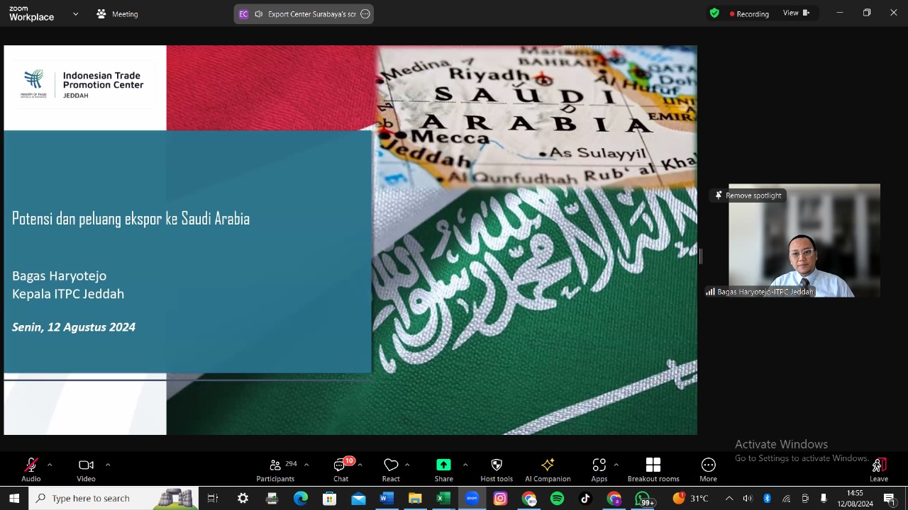This screenshot has width=908, height=510.
Task: Open the View layout menu
Action: click(x=796, y=13)
